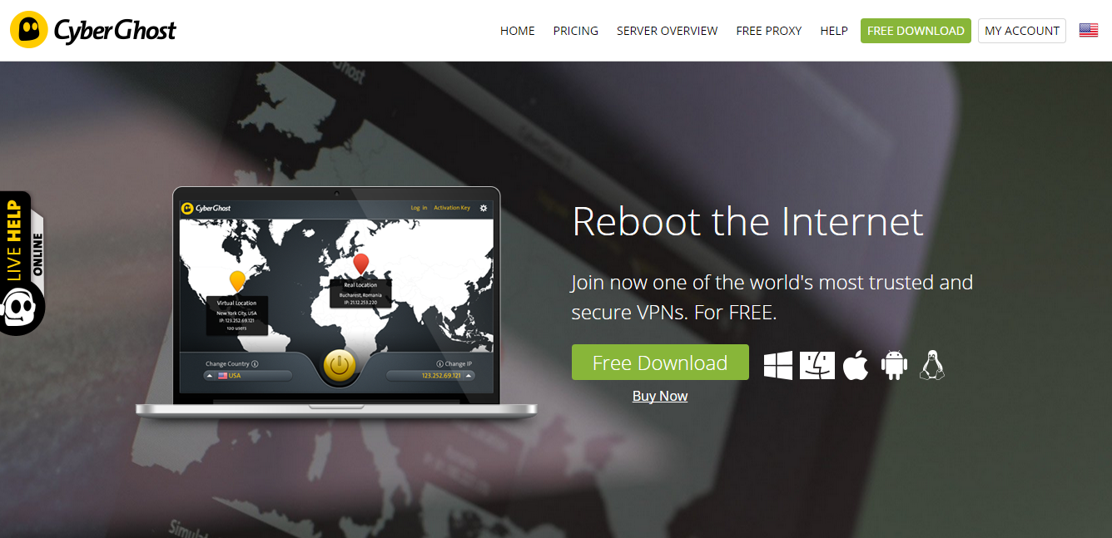Click the green FREE DOWNLOAD header button
Image resolution: width=1112 pixels, height=538 pixels.
[916, 31]
